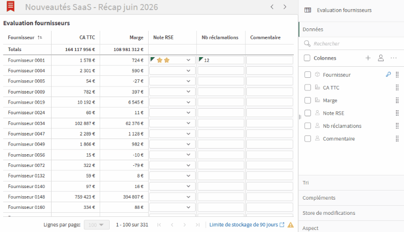Click the panel resize handle on properties pane
The width and height of the screenshot is (404, 232).
[x=300, y=117]
